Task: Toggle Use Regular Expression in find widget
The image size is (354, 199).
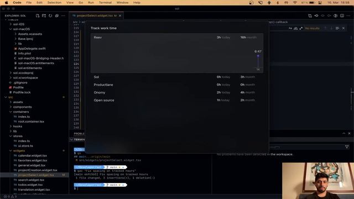Action: [301, 28]
